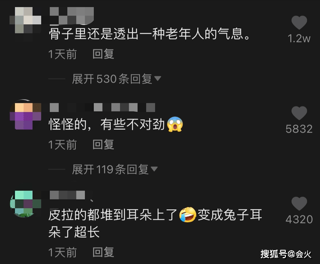
Task: Tap the scared face emoji in comment
Action: tap(175, 124)
